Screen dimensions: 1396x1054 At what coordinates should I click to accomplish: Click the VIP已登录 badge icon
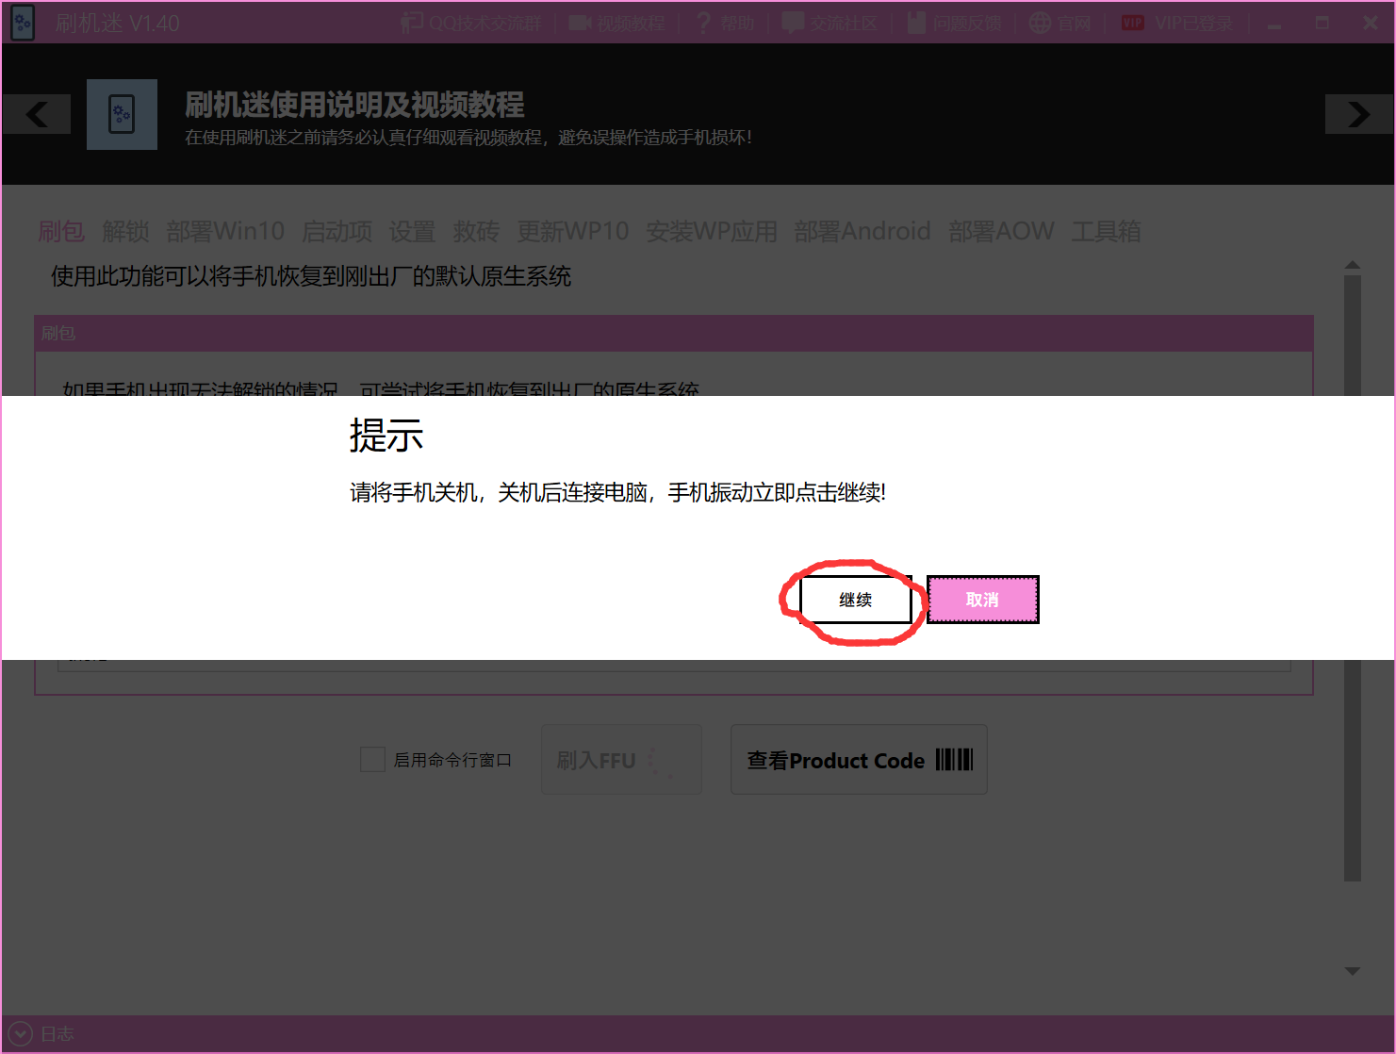coord(1132,23)
